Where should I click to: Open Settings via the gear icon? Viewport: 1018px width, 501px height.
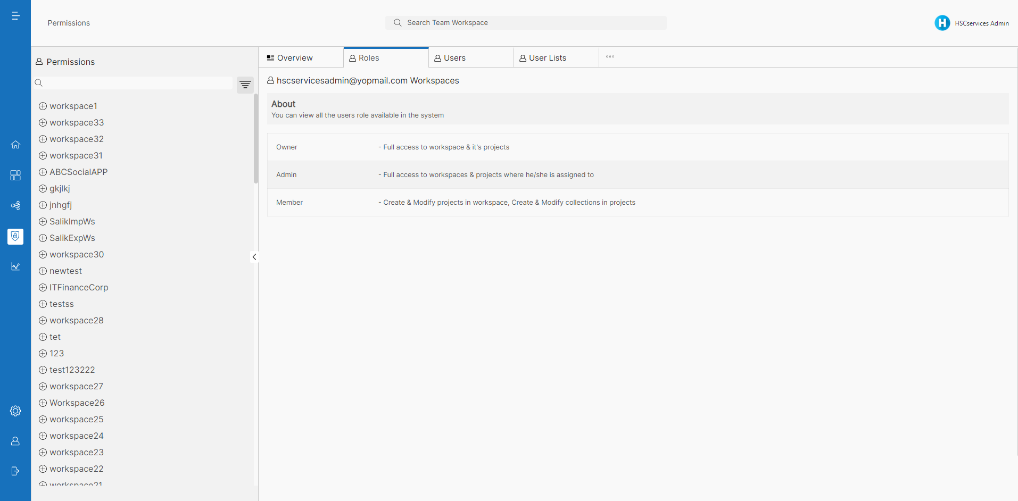coord(15,411)
